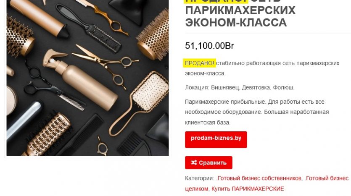Click the shuffle icon on the Сравнить button

click(194, 162)
